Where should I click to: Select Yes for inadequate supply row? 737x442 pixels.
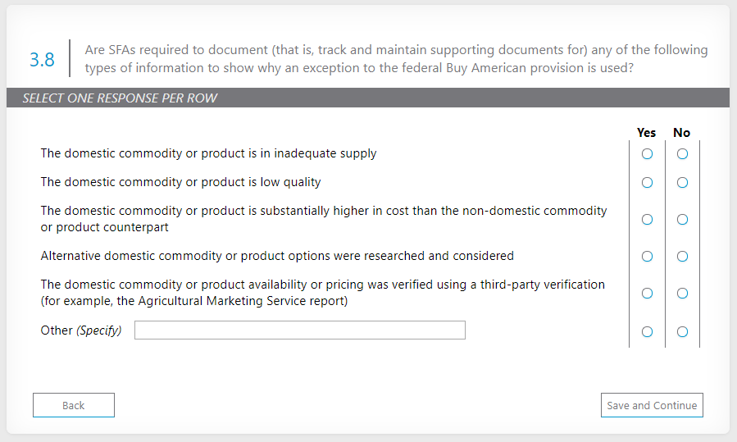click(x=647, y=153)
